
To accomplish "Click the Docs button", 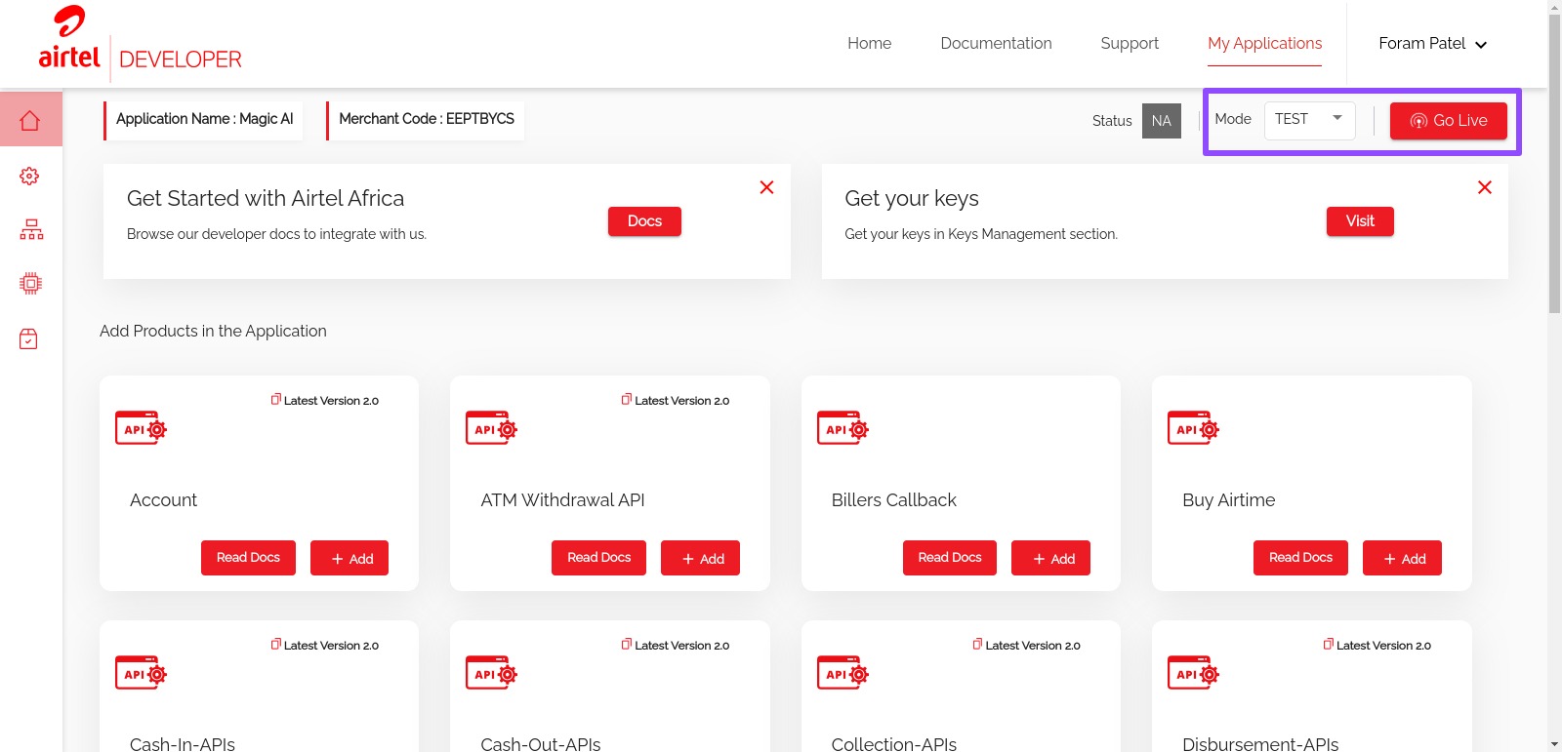I will click(x=644, y=221).
